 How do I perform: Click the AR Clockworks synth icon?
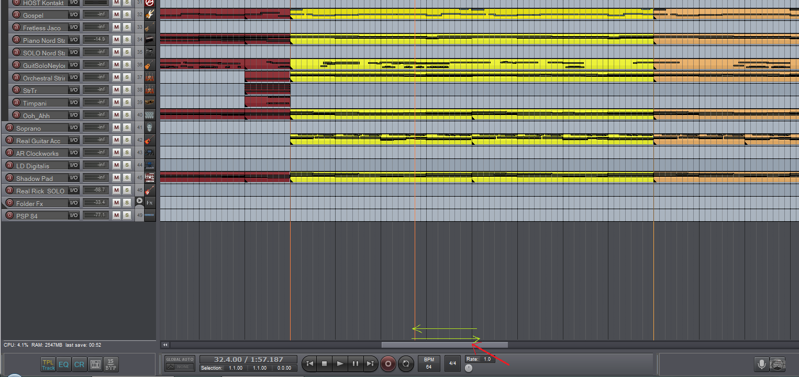click(150, 153)
